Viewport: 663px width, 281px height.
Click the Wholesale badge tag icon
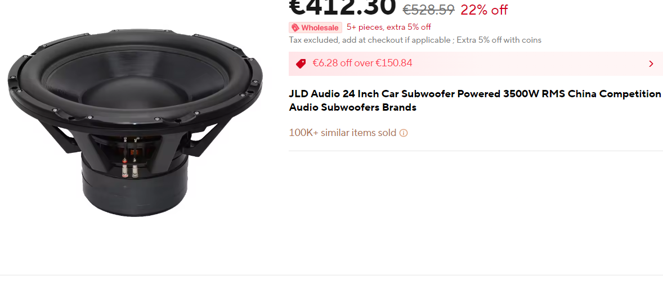coord(295,28)
